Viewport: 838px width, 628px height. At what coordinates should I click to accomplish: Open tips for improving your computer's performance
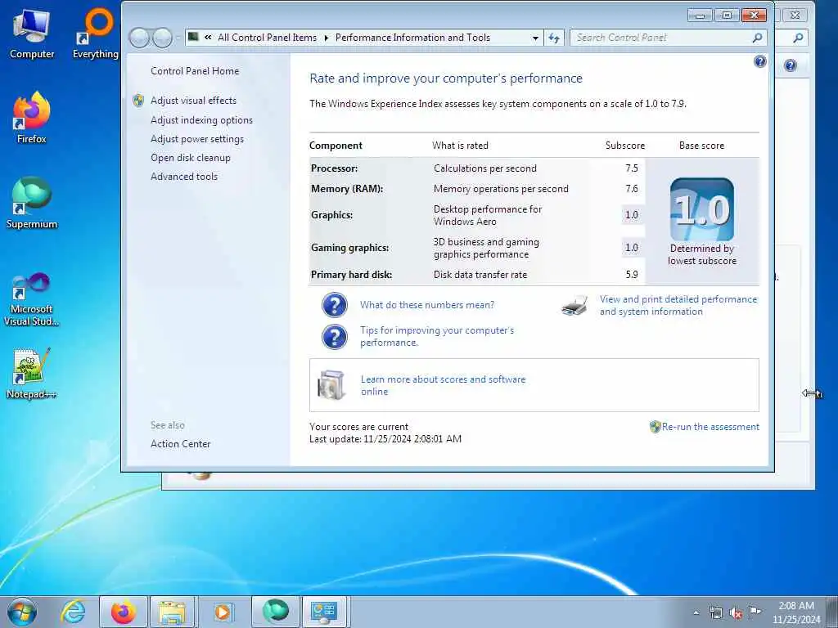pos(437,336)
